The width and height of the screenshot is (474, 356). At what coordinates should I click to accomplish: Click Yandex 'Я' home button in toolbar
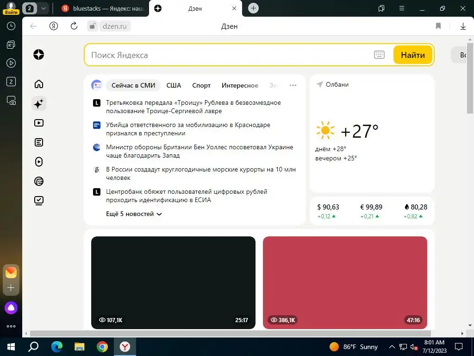click(x=54, y=26)
